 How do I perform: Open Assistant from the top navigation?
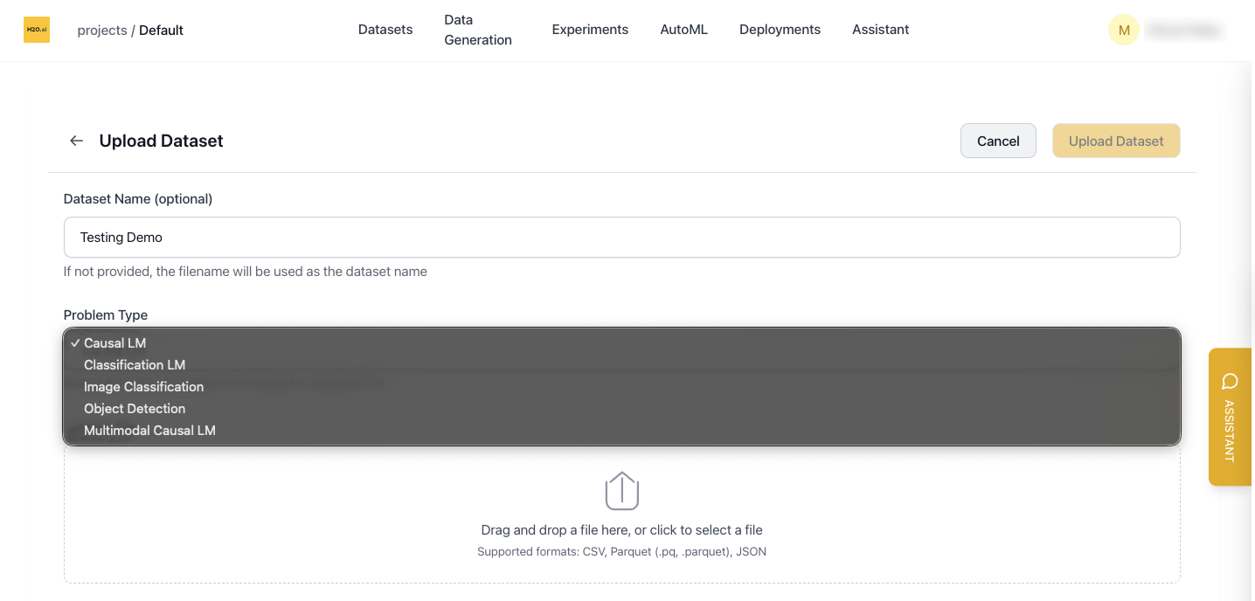(880, 30)
